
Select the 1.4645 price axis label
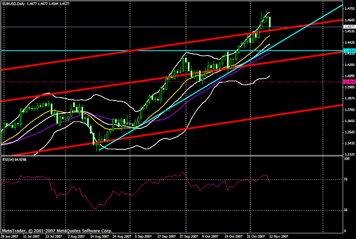[350, 20]
